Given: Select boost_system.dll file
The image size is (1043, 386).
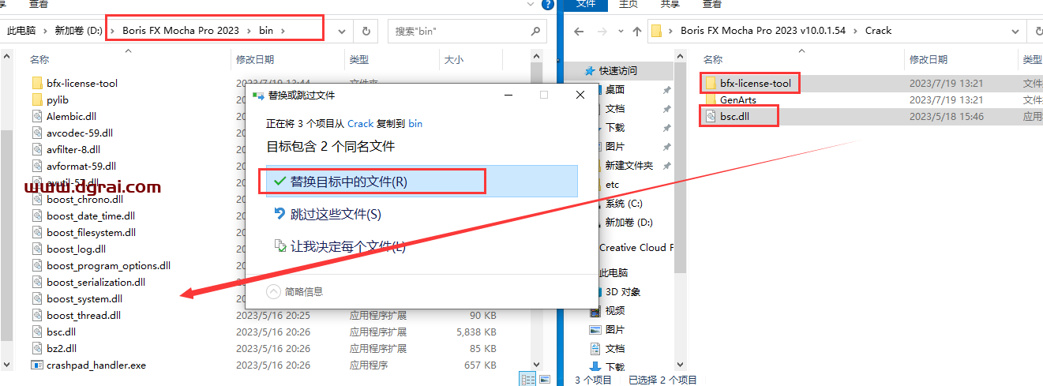Looking at the screenshot, I should [84, 298].
